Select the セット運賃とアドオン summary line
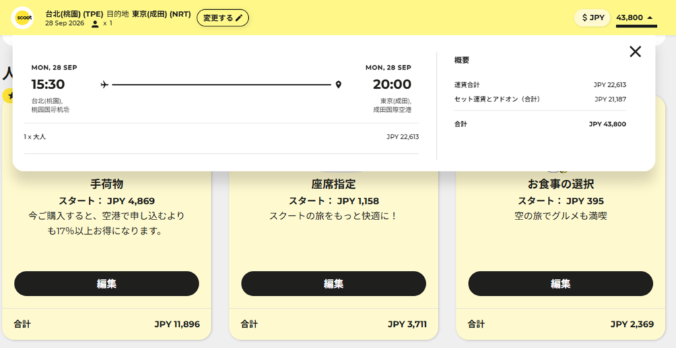The height and width of the screenshot is (348, 676). (540, 100)
